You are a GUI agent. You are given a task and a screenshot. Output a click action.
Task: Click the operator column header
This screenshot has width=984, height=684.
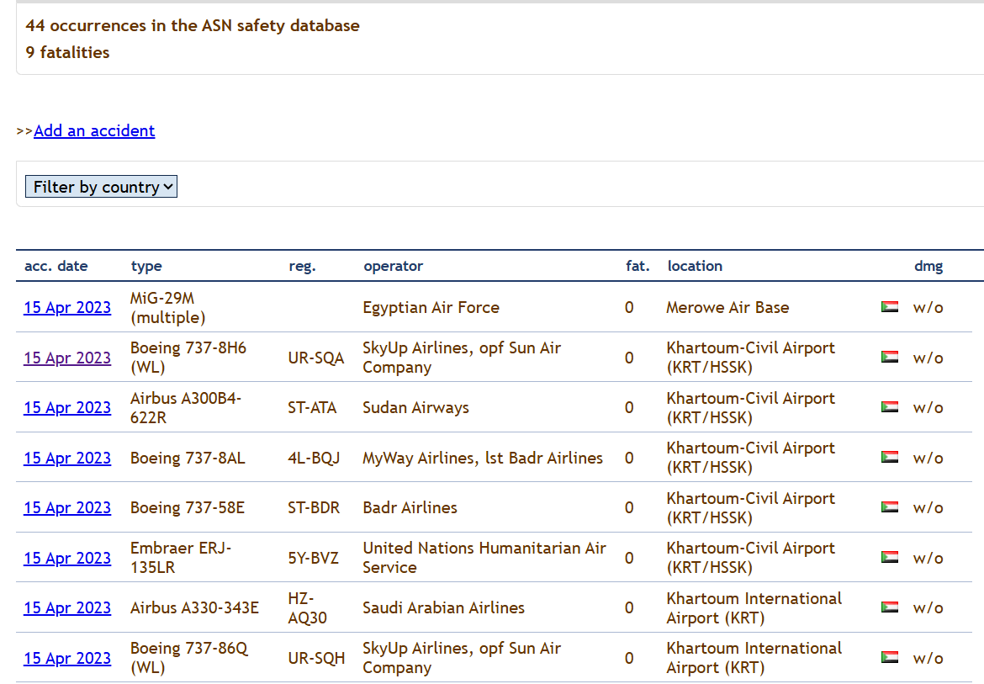pos(394,266)
